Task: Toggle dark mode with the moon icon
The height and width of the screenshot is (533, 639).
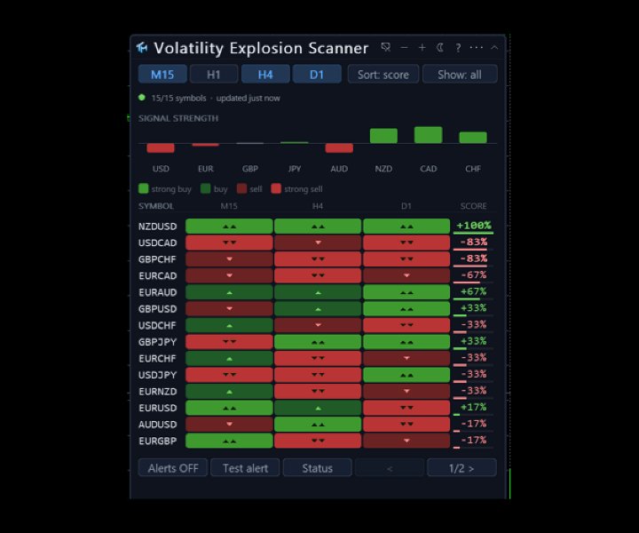Action: (440, 48)
